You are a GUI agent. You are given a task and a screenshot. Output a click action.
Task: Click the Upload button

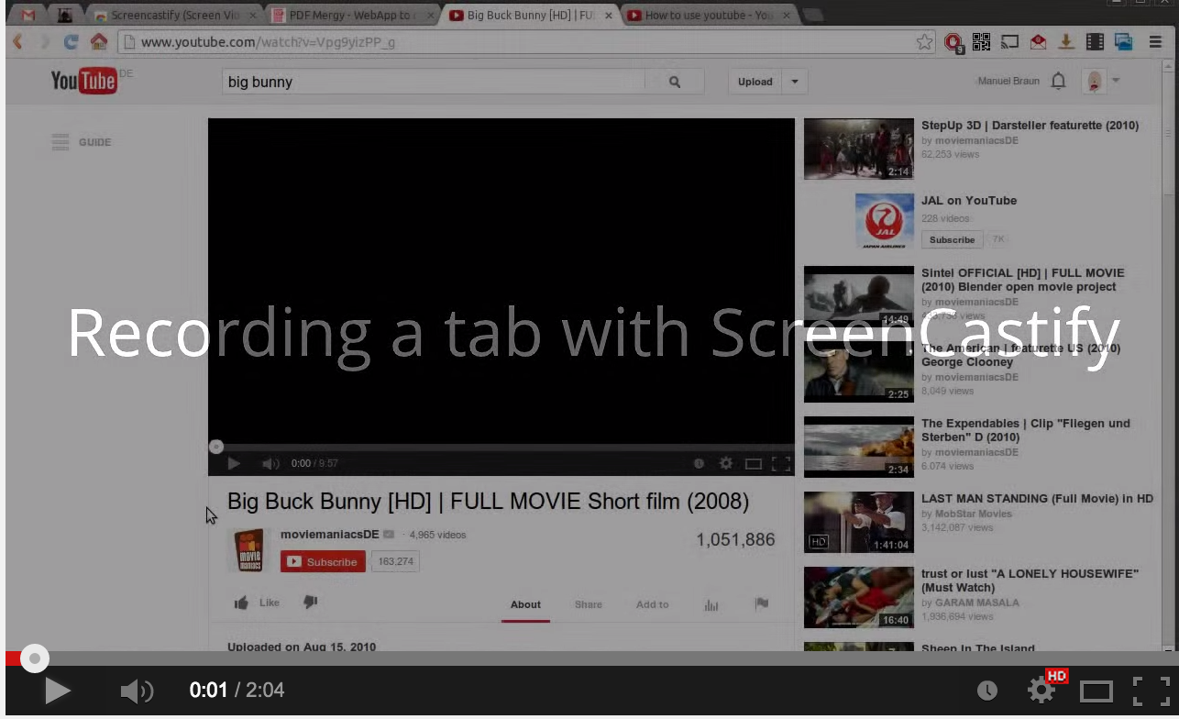755,82
